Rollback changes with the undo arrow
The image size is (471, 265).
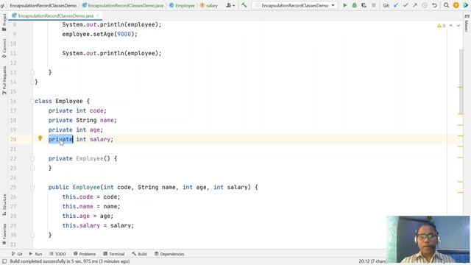[x=434, y=5]
